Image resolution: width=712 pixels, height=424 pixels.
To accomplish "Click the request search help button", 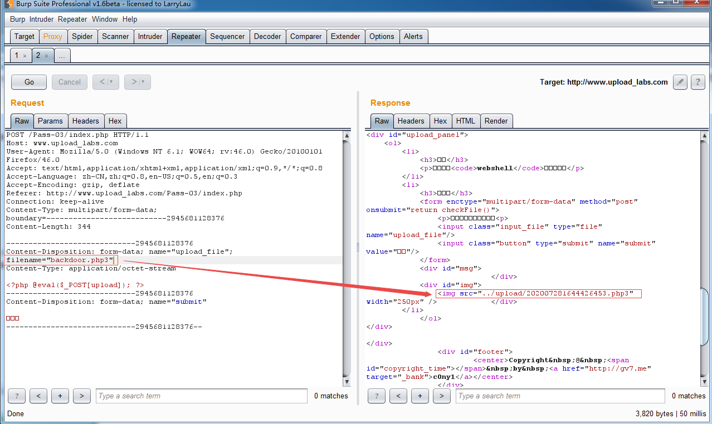I will (17, 396).
